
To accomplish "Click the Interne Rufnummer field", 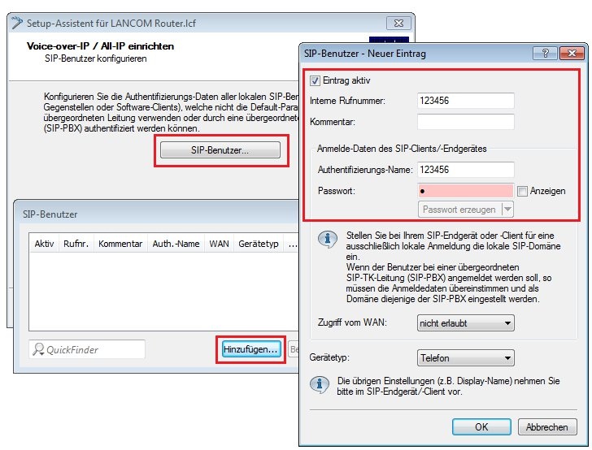I will pyautogui.click(x=465, y=101).
